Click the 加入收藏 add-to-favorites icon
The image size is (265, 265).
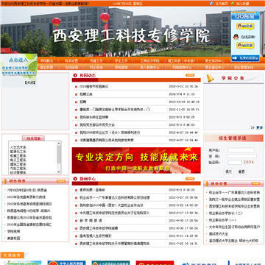232,4
